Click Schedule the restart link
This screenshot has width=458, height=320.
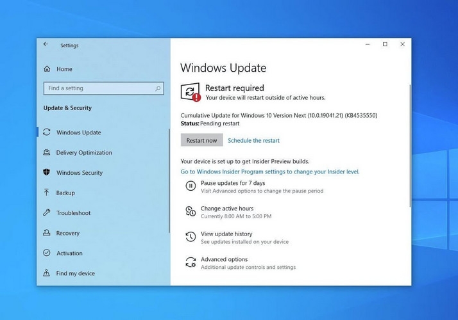click(x=253, y=140)
